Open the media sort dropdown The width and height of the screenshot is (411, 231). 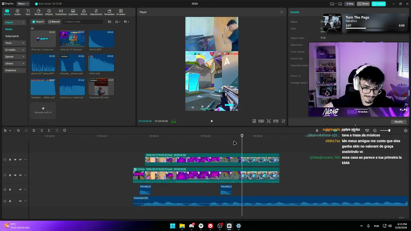click(x=118, y=22)
